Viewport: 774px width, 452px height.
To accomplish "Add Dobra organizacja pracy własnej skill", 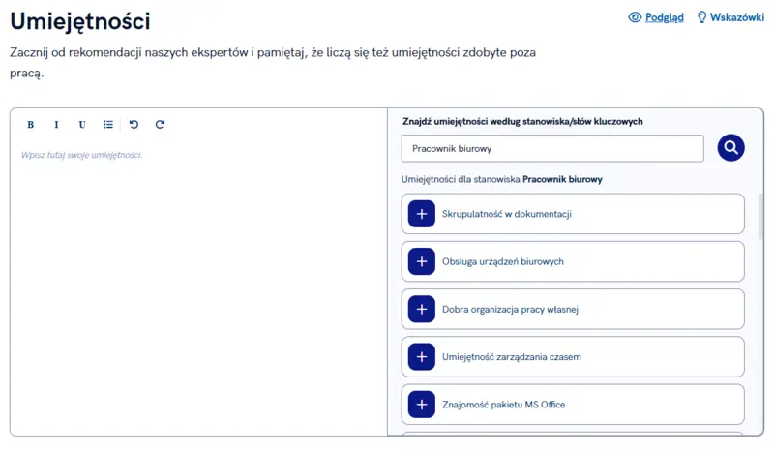I will pyautogui.click(x=422, y=309).
